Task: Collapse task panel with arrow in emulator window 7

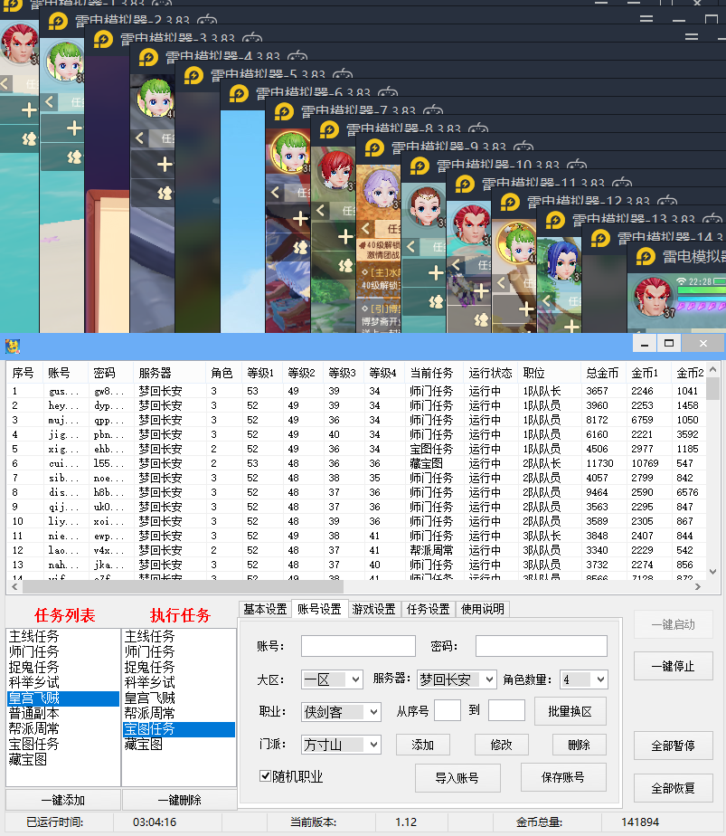Action: pyautogui.click(x=276, y=193)
